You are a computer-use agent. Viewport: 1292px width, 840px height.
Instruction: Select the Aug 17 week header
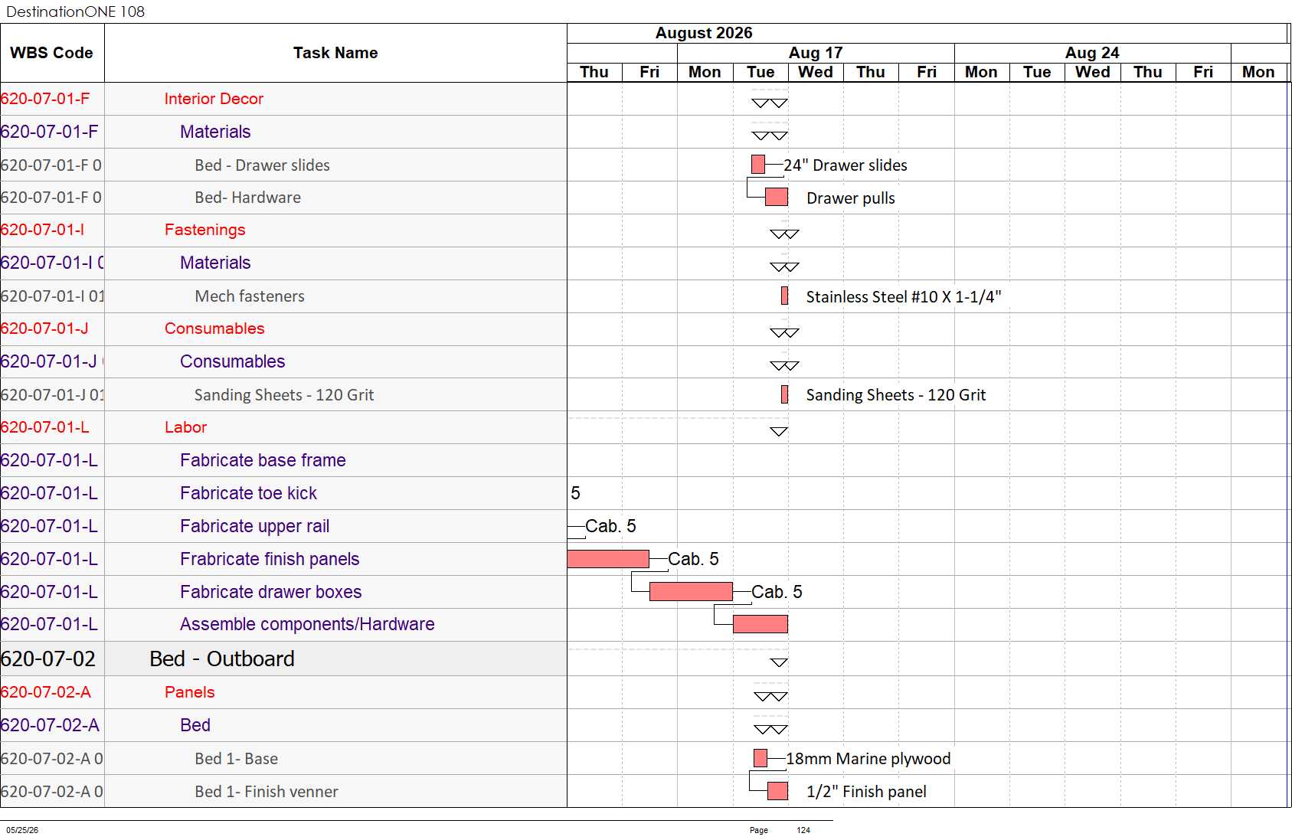click(816, 53)
